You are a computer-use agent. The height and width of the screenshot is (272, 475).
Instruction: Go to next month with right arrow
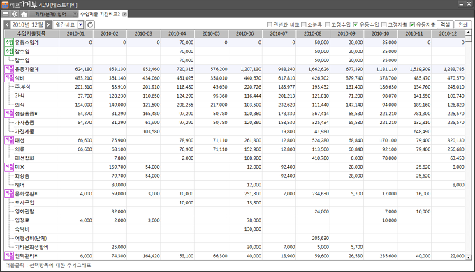click(x=48, y=24)
